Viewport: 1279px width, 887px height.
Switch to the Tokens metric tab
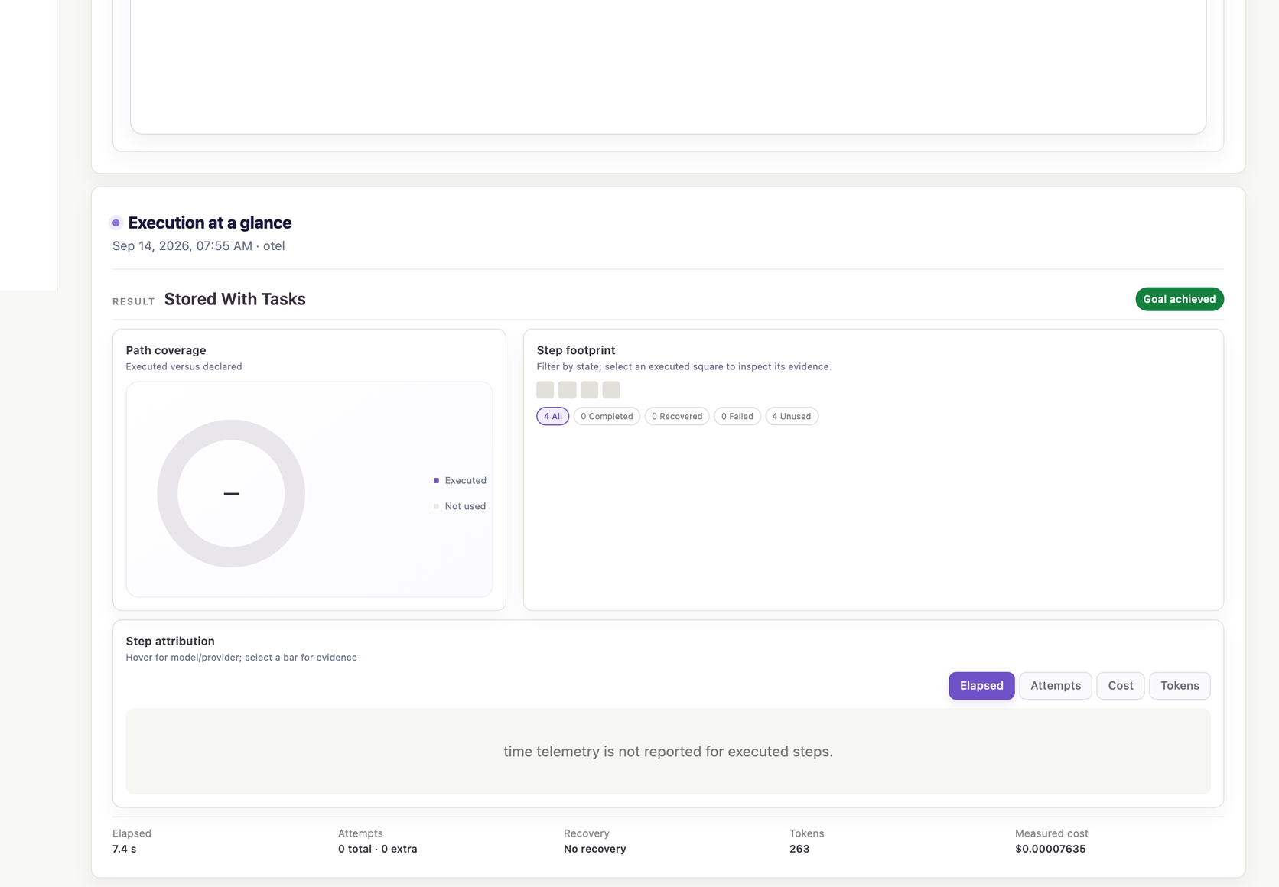pyautogui.click(x=1180, y=686)
